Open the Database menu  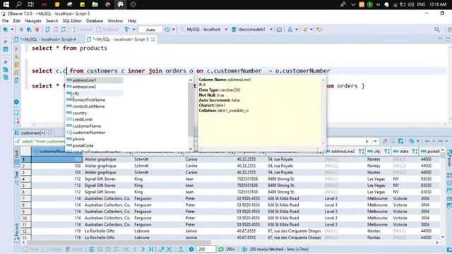pyautogui.click(x=95, y=20)
